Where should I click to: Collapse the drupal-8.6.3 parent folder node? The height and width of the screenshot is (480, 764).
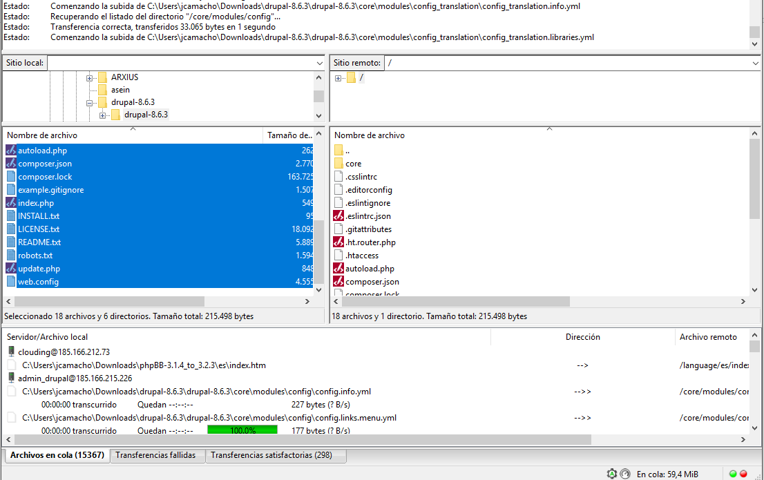[89, 103]
